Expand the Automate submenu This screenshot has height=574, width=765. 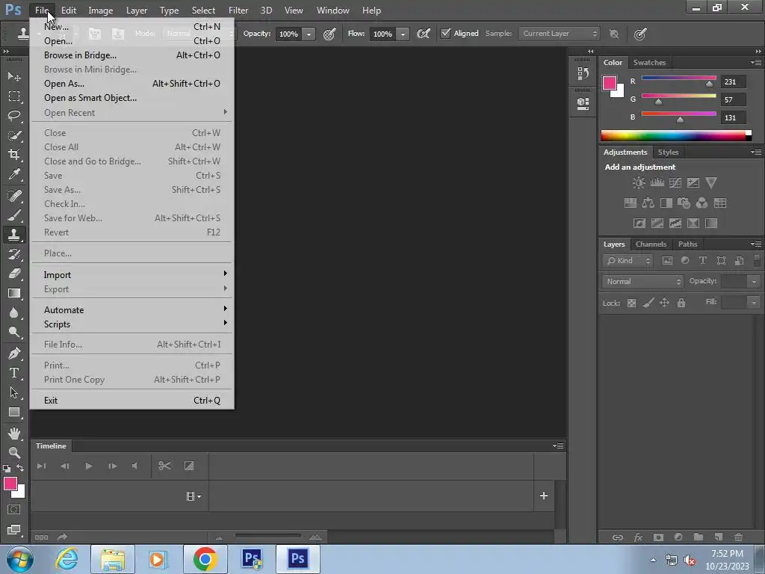131,310
